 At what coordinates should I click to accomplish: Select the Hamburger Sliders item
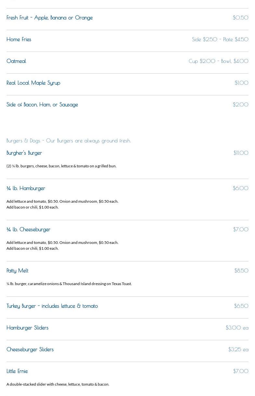pos(27,328)
